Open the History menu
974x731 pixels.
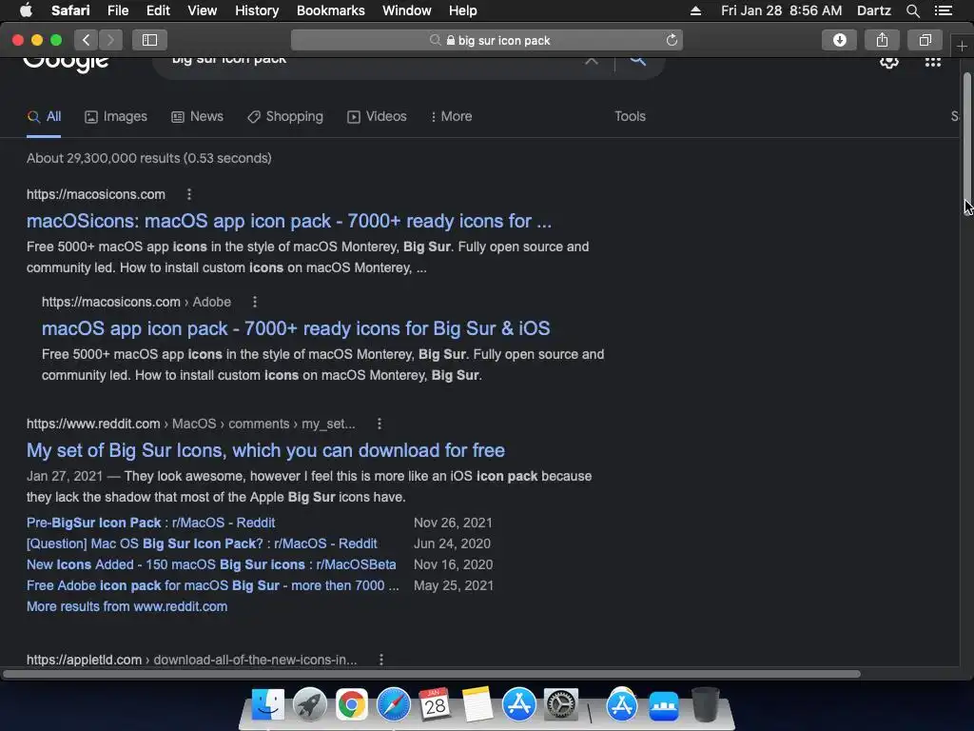pos(257,10)
